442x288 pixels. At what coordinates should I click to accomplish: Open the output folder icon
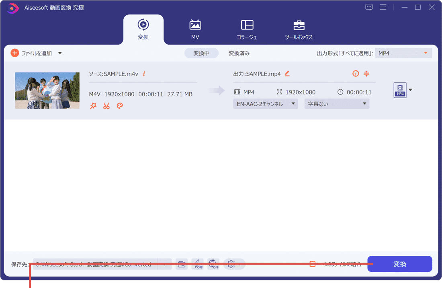click(182, 264)
